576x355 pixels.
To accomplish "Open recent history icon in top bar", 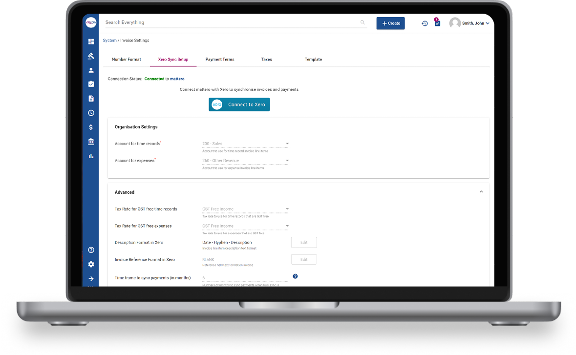I will tap(425, 23).
